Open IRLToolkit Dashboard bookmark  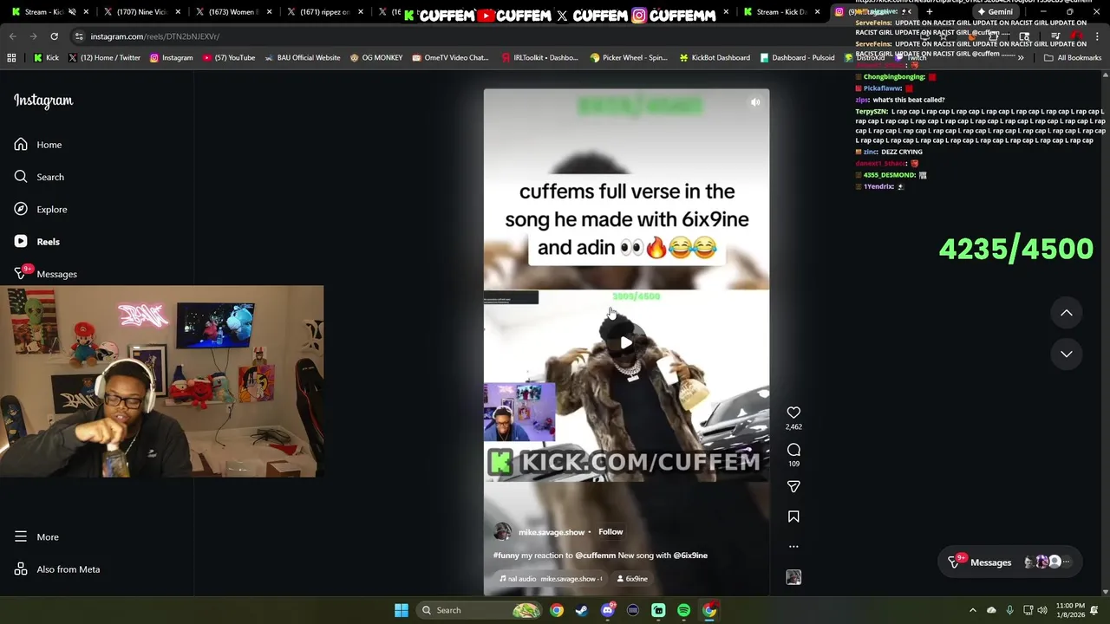click(539, 58)
